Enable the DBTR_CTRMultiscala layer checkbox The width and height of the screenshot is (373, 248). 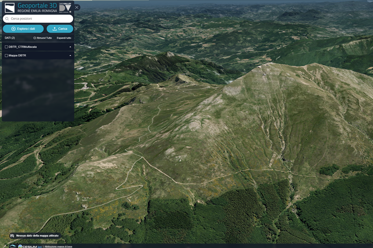click(6, 47)
